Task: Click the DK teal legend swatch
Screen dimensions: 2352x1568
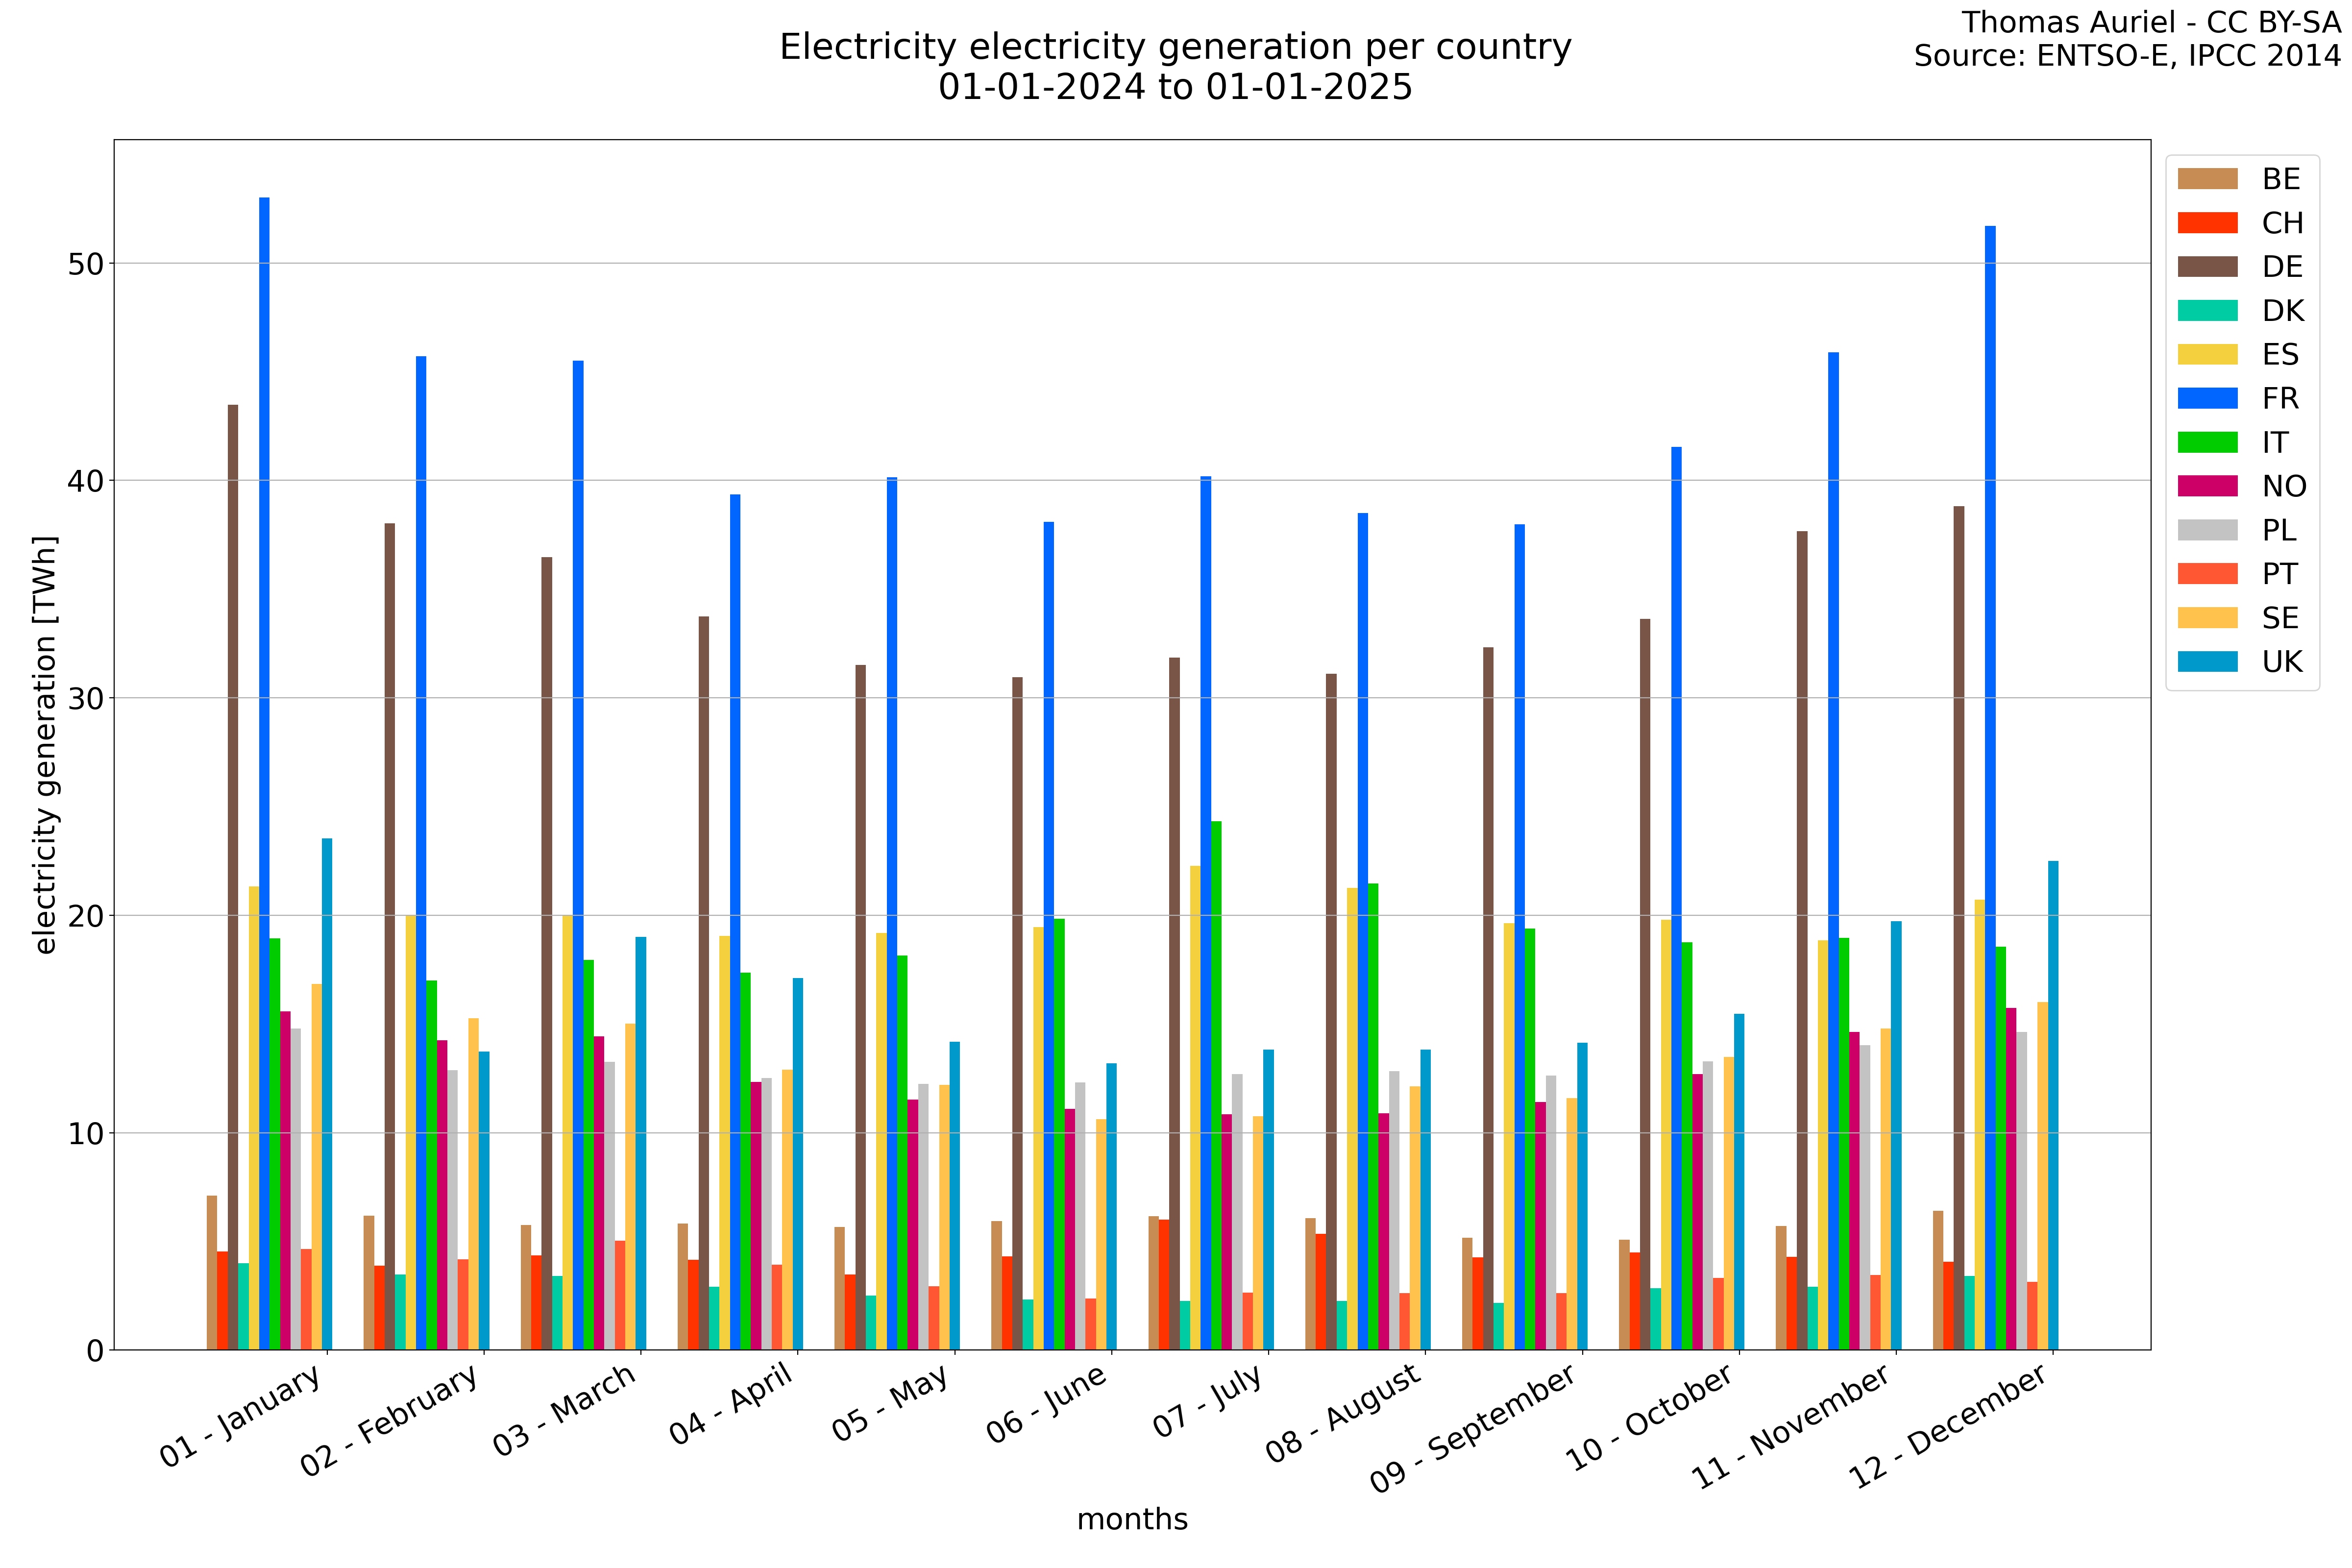Action: click(2207, 311)
